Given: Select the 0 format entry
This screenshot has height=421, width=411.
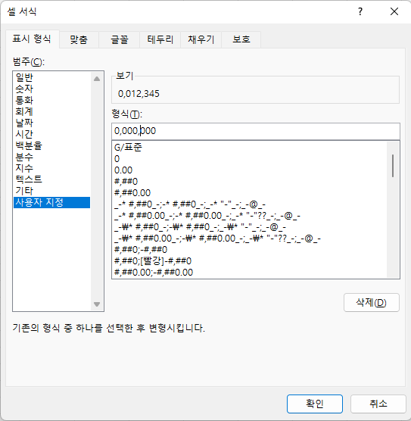Looking at the screenshot, I should coord(250,159).
